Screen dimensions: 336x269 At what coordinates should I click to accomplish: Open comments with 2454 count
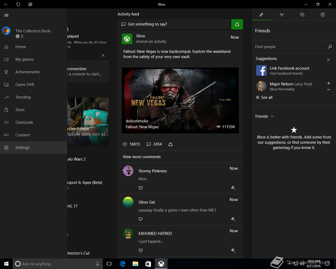[154, 144]
